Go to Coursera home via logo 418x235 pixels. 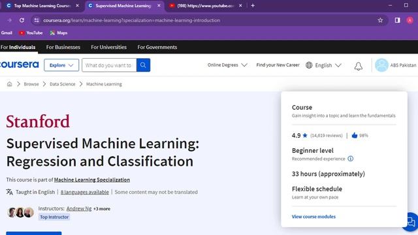point(19,65)
